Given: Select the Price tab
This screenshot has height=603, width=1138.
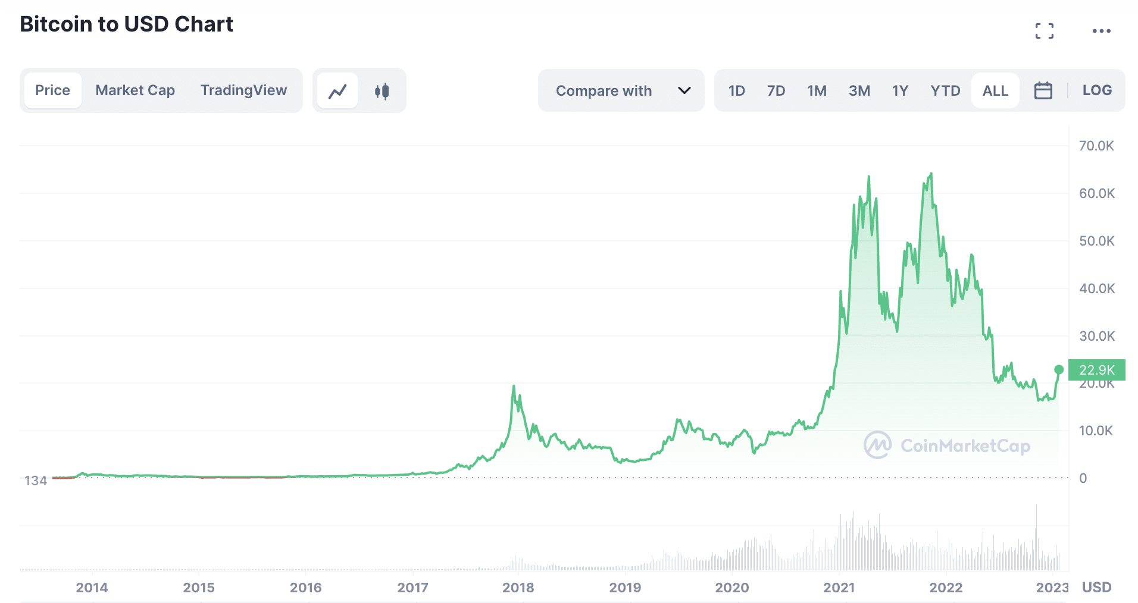Looking at the screenshot, I should coord(52,90).
